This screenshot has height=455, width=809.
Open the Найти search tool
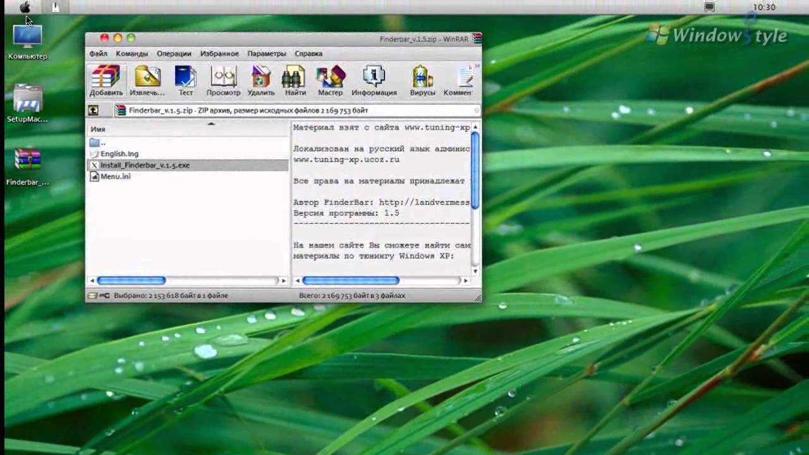(x=295, y=80)
